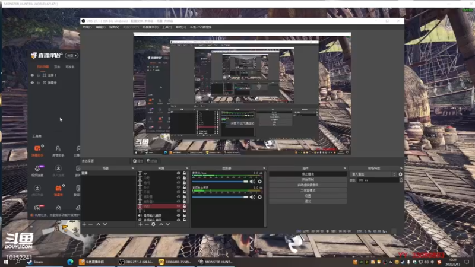Adjust Mic/Aux volume slider
475x267 pixels.
220,182
